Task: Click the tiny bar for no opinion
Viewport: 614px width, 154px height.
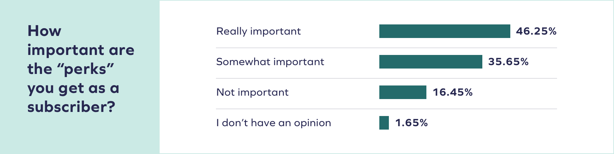Action: [x=384, y=123]
